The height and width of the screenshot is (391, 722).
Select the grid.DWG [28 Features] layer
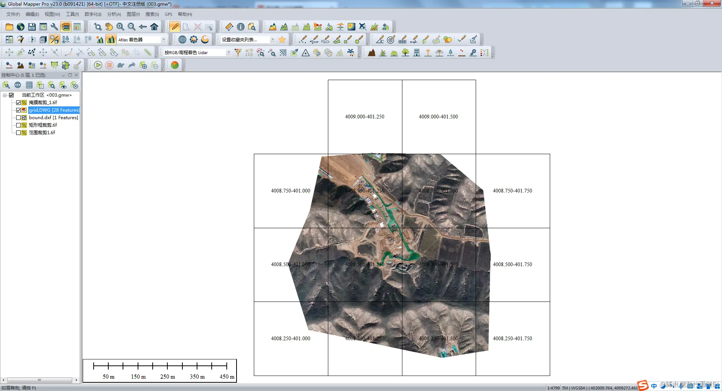click(54, 110)
